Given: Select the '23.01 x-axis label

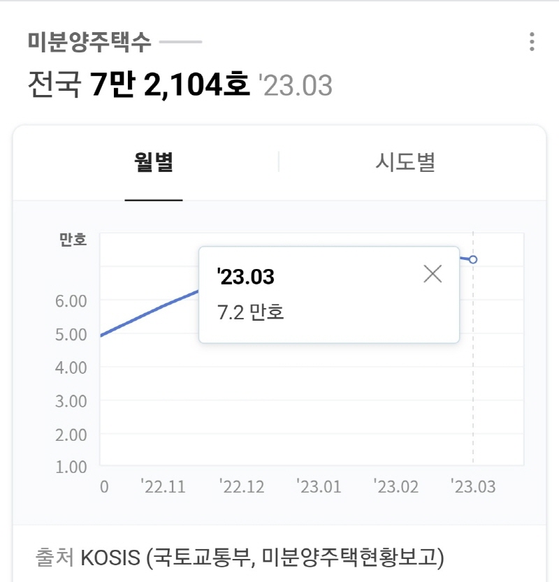Looking at the screenshot, I should 319,486.
